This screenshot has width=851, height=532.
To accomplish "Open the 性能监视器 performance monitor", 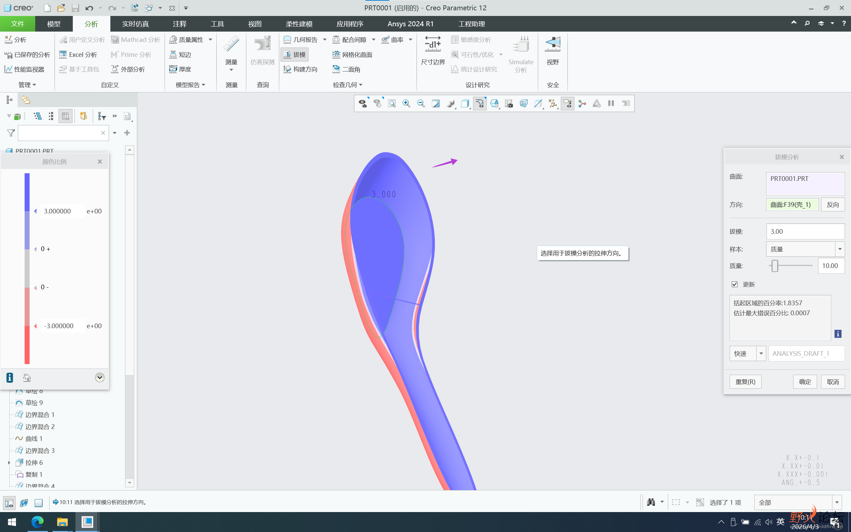I will click(x=24, y=69).
